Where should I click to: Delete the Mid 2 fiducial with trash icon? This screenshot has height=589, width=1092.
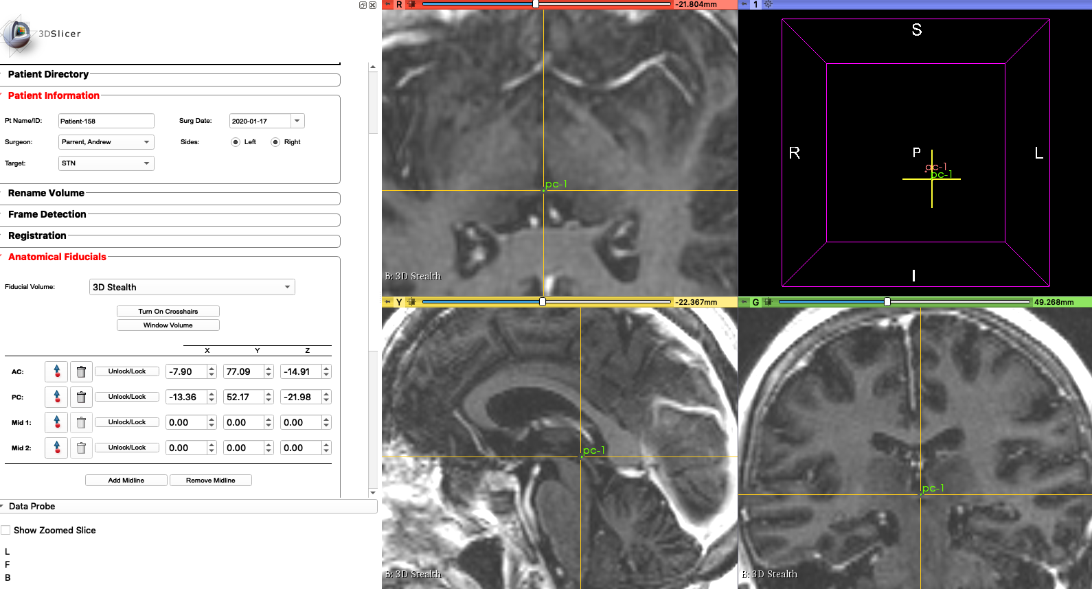pos(81,448)
